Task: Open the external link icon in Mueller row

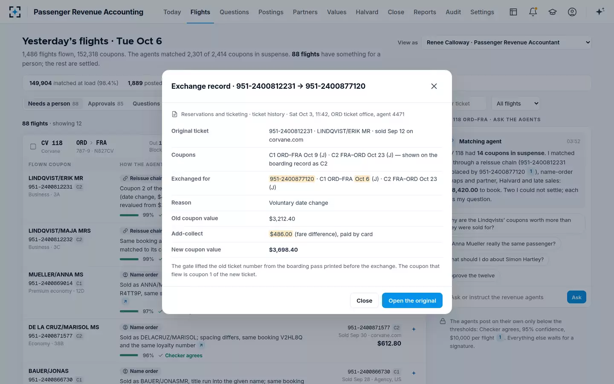Action: point(125,302)
